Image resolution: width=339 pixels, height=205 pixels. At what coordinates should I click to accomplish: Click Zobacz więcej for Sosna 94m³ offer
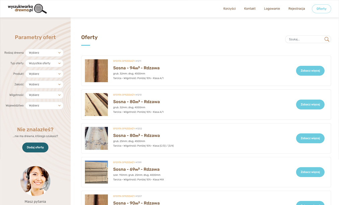310,71
